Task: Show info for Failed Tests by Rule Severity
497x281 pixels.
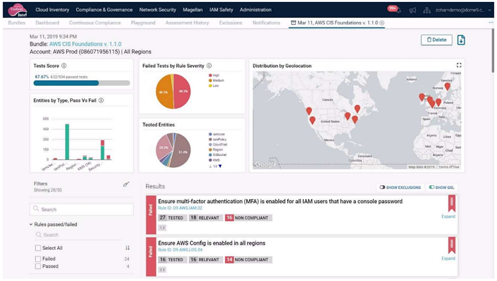Action: click(209, 66)
